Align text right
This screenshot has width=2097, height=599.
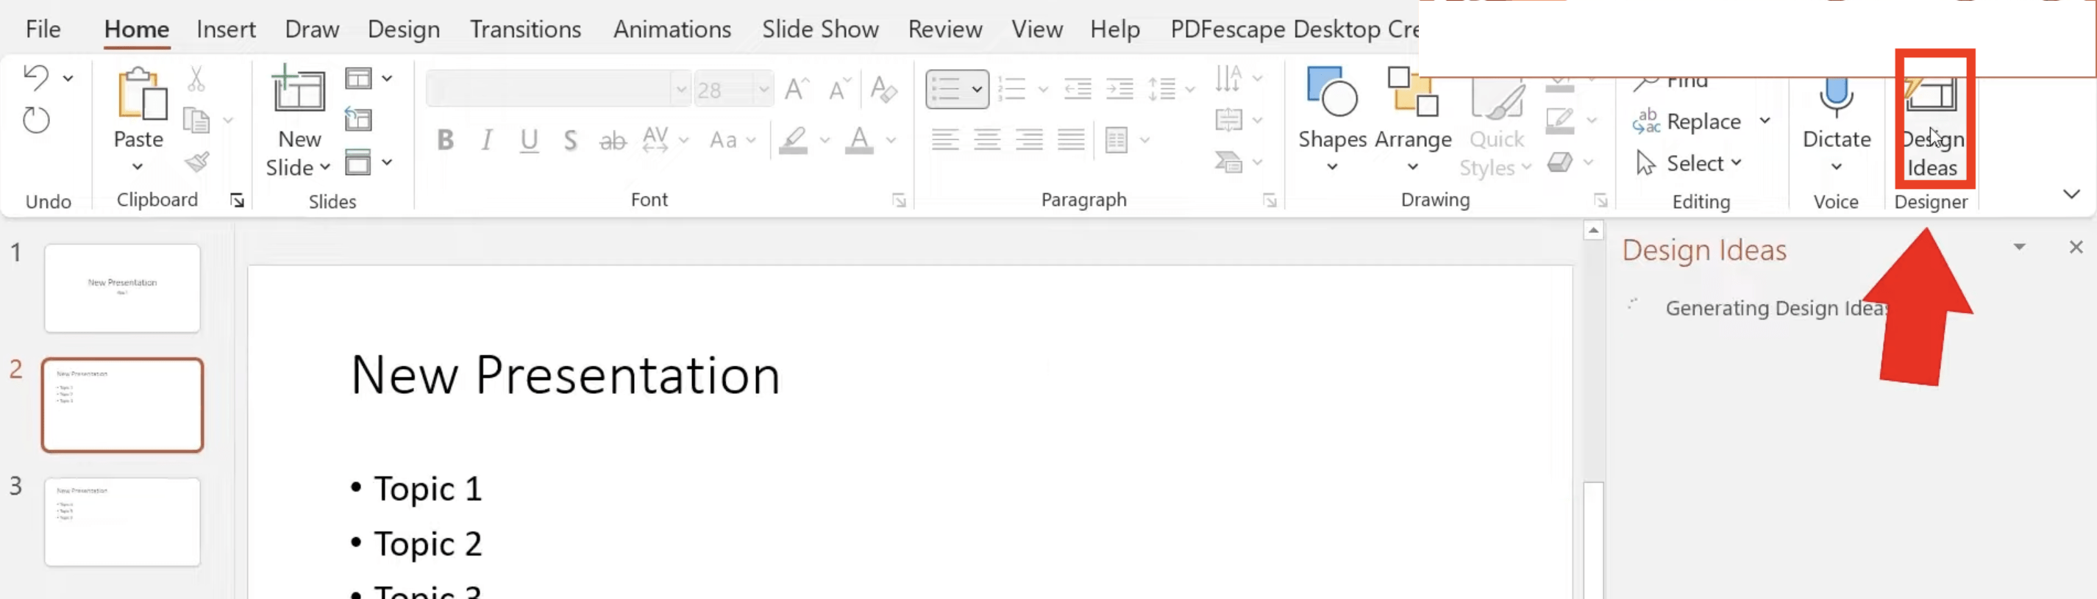[x=1029, y=140]
